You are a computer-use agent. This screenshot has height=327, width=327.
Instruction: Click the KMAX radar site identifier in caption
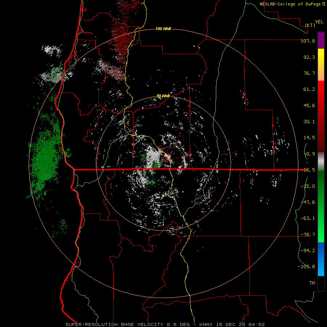coord(206,324)
